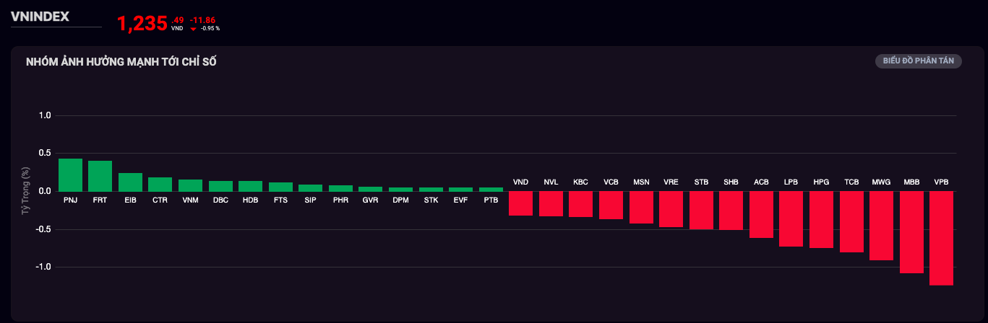988x323 pixels.
Task: Click the STK ticker label
Action: [x=431, y=200]
